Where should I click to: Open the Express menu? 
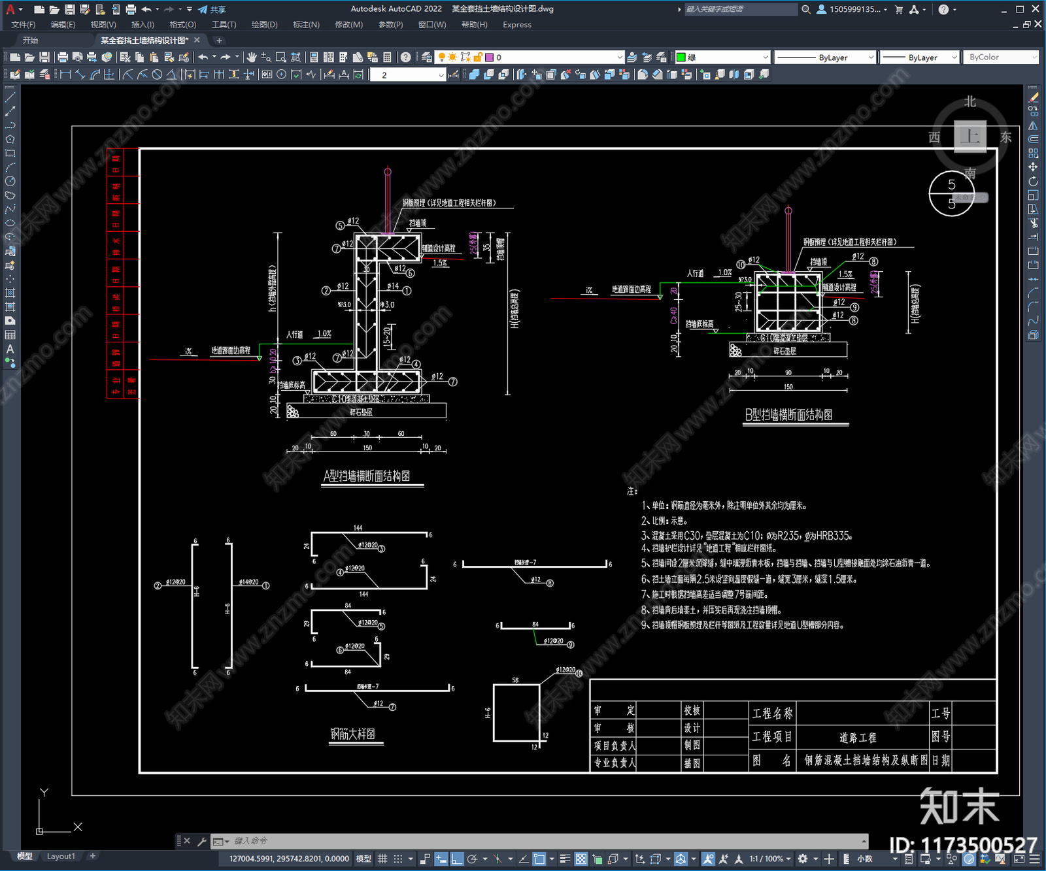pos(517,25)
